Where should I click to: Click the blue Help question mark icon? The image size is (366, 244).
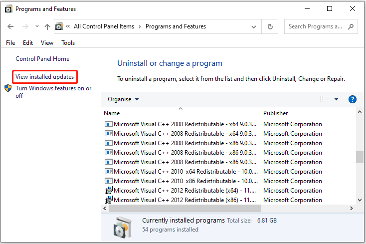(353, 99)
